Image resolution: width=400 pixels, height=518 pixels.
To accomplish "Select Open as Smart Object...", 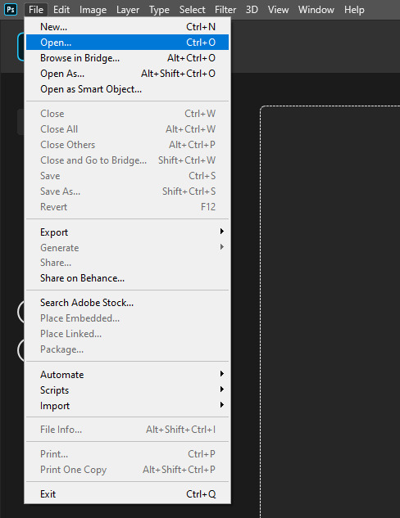I will (127, 89).
